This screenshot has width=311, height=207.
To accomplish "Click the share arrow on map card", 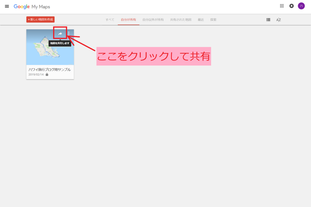I will (60, 34).
